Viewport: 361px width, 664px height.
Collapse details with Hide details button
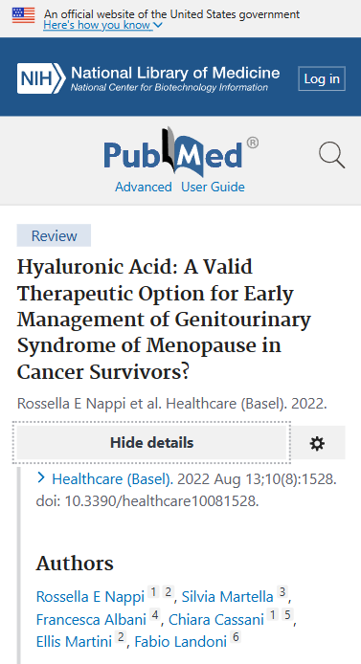click(151, 443)
